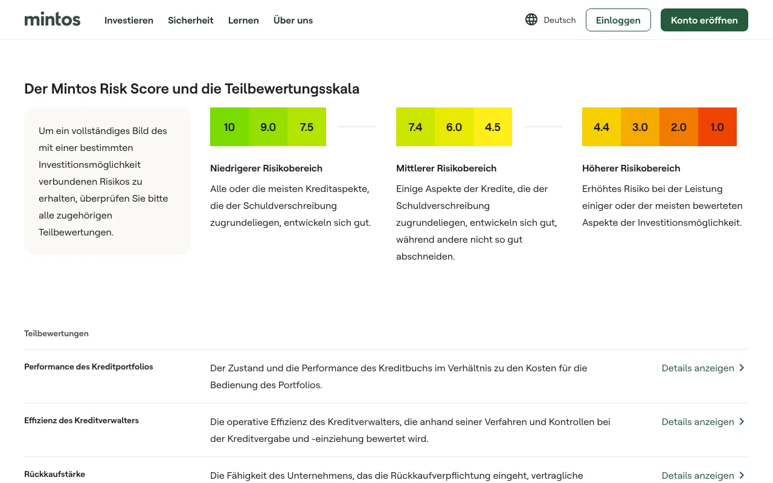Image resolution: width=773 pixels, height=483 pixels.
Task: Click the 9.0 score swatch
Action: coord(268,127)
